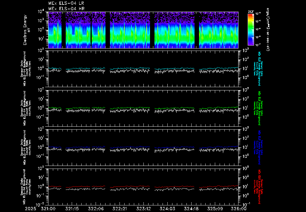Click the cyan right-side axis legend text
306x212 pixels.
coord(259,68)
